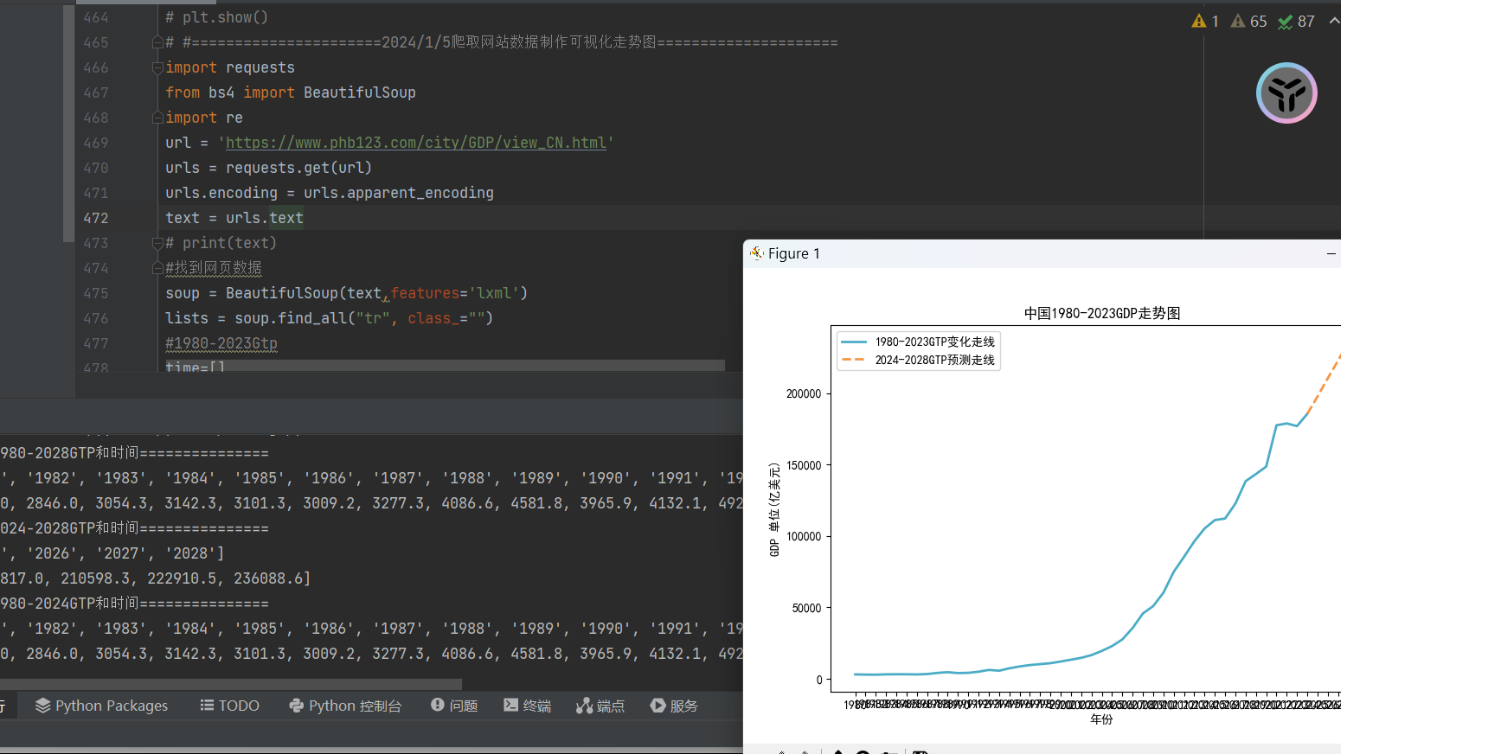The height and width of the screenshot is (754, 1501).
Task: Click the vertical scrollbar thumb left of the line numbers
Action: (68, 123)
